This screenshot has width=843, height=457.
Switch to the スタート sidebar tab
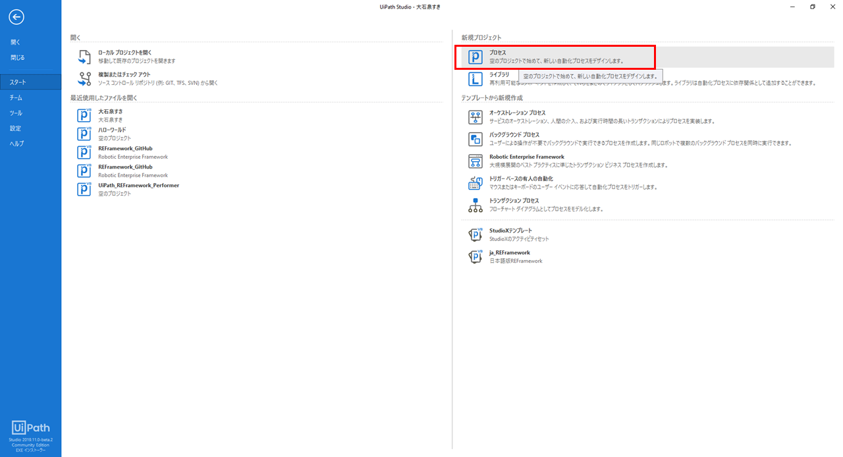[x=30, y=82]
